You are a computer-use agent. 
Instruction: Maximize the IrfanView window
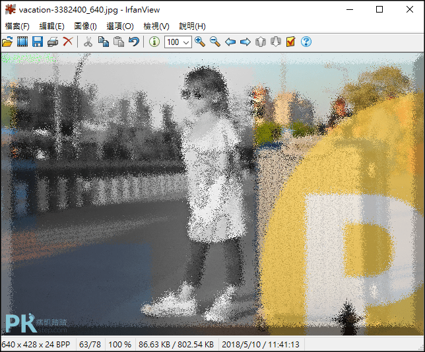(379, 9)
